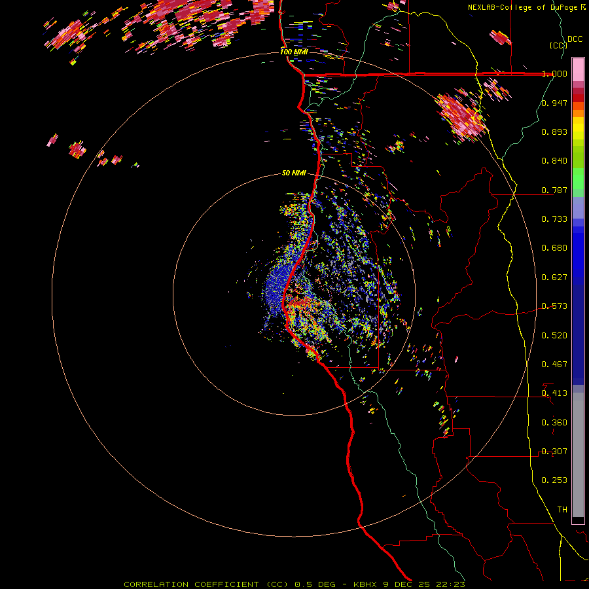Pick the orange segment of color bar
589x589 pixels.
[x=578, y=113]
